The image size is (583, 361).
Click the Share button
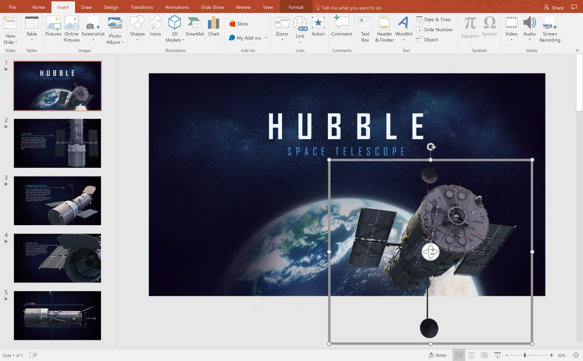click(553, 7)
